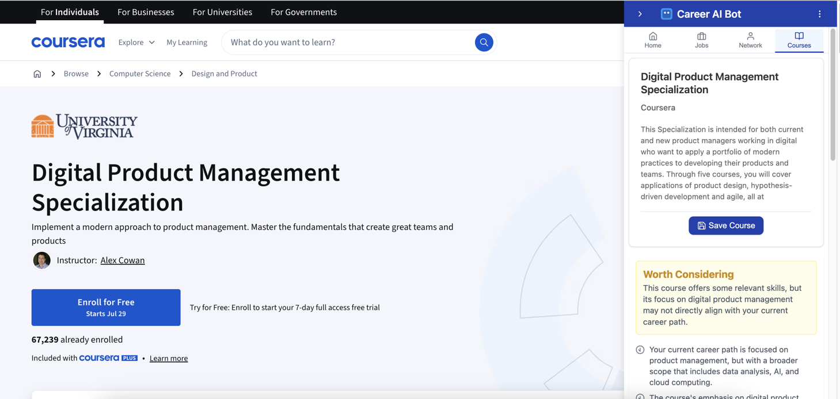Click the Career AI Bot robot icon
Viewport: 840px width, 399px height.
(666, 14)
